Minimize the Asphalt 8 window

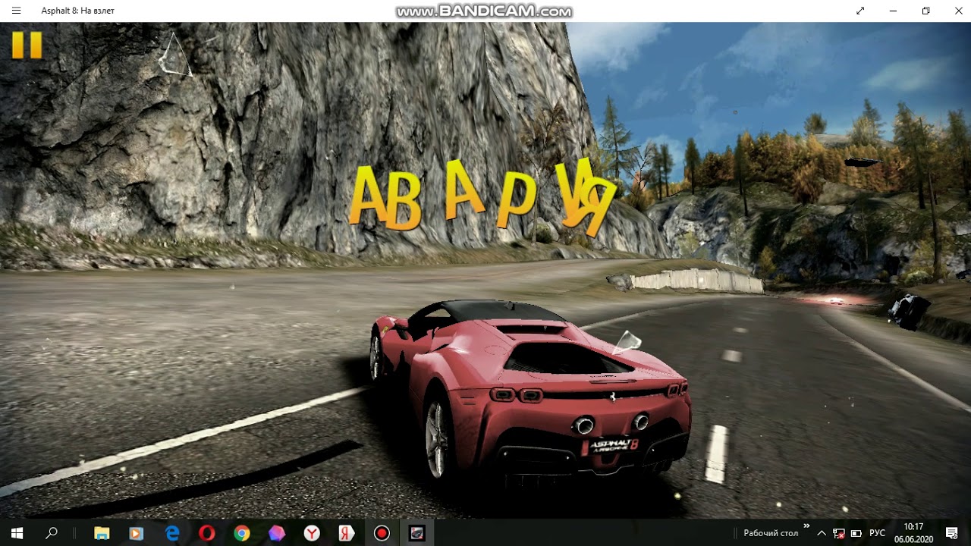pos(893,11)
